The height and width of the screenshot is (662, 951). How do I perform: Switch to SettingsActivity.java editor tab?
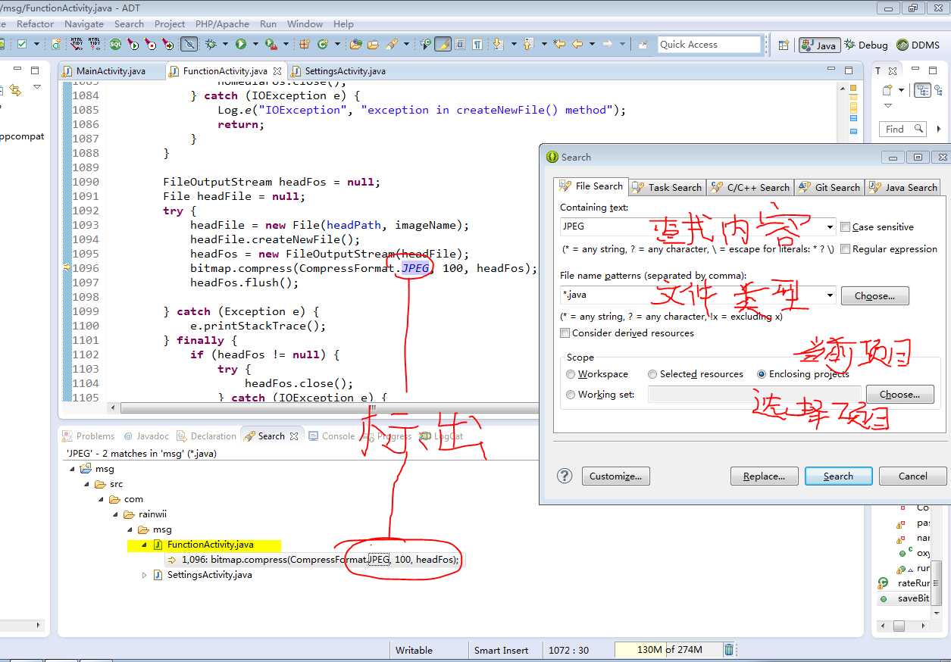[338, 70]
